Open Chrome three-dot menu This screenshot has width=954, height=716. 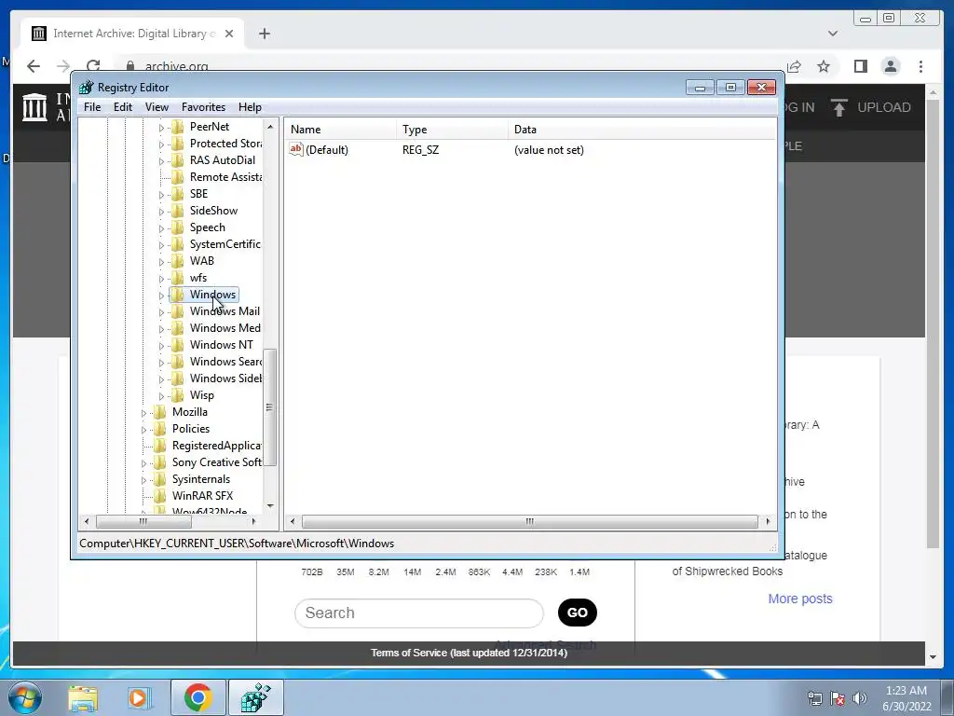(920, 66)
